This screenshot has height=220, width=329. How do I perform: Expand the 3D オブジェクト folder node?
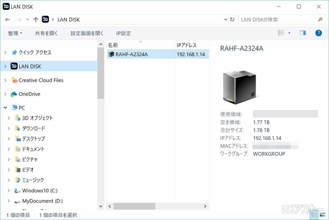[9, 118]
